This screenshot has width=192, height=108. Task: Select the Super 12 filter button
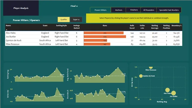[76, 19]
